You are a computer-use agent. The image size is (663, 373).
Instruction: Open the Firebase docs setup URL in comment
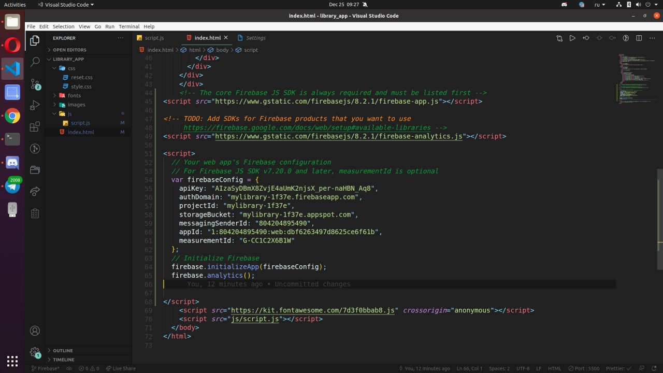[x=307, y=127]
